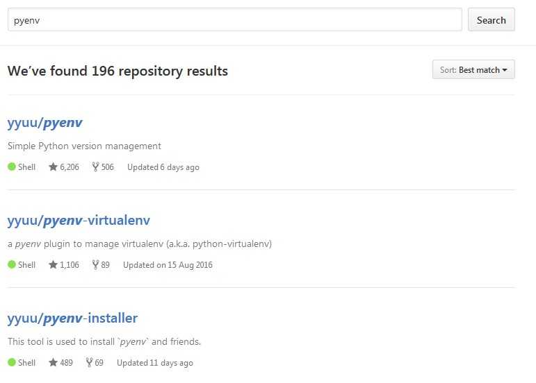Click the fork icon beside 69

coord(89,362)
